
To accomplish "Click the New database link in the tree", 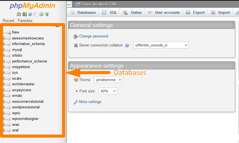I will 15,32.
